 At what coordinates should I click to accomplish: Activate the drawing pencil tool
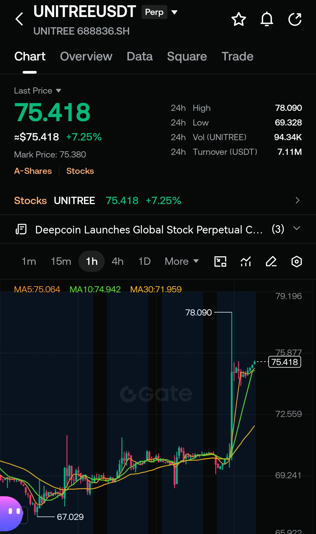point(271,261)
